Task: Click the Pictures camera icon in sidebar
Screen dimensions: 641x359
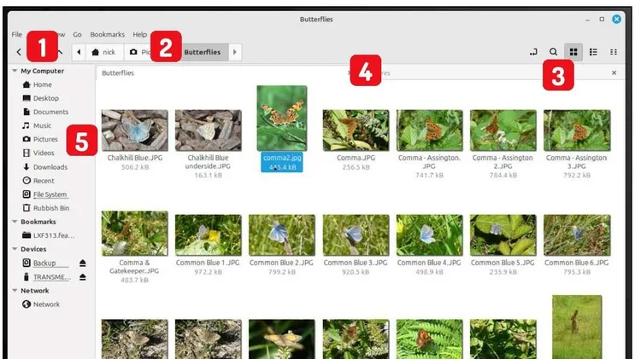Action: click(26, 139)
